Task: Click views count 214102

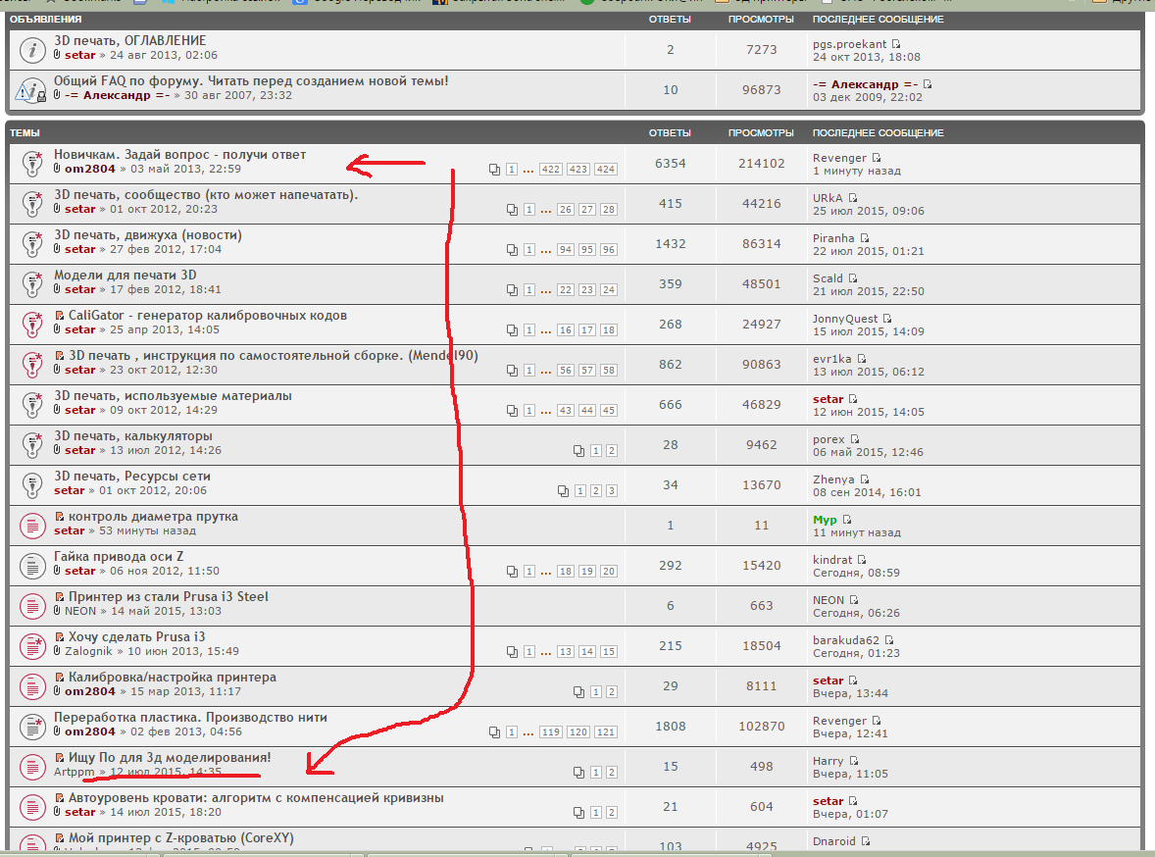Action: tap(761, 164)
